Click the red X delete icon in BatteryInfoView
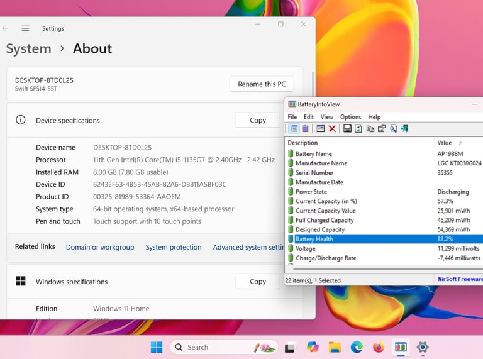This screenshot has height=359, width=483. click(332, 129)
